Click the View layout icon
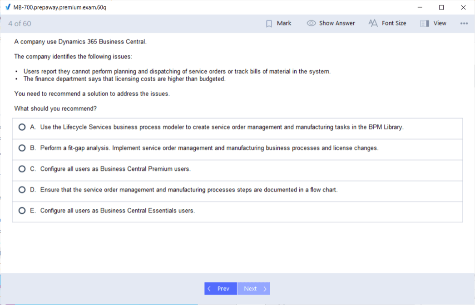Screen dimensions: 475x305 point(425,24)
